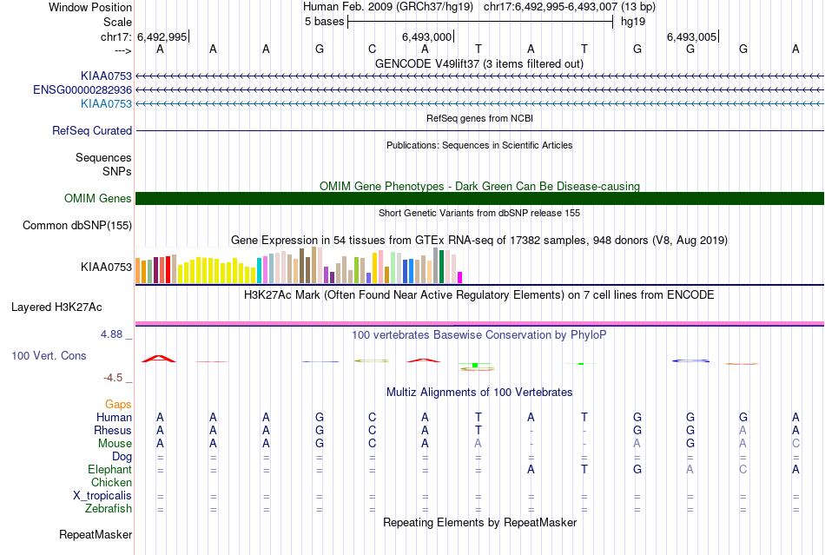Click the tall red PhyloP peak at first base
The image size is (825, 555).
click(x=159, y=359)
